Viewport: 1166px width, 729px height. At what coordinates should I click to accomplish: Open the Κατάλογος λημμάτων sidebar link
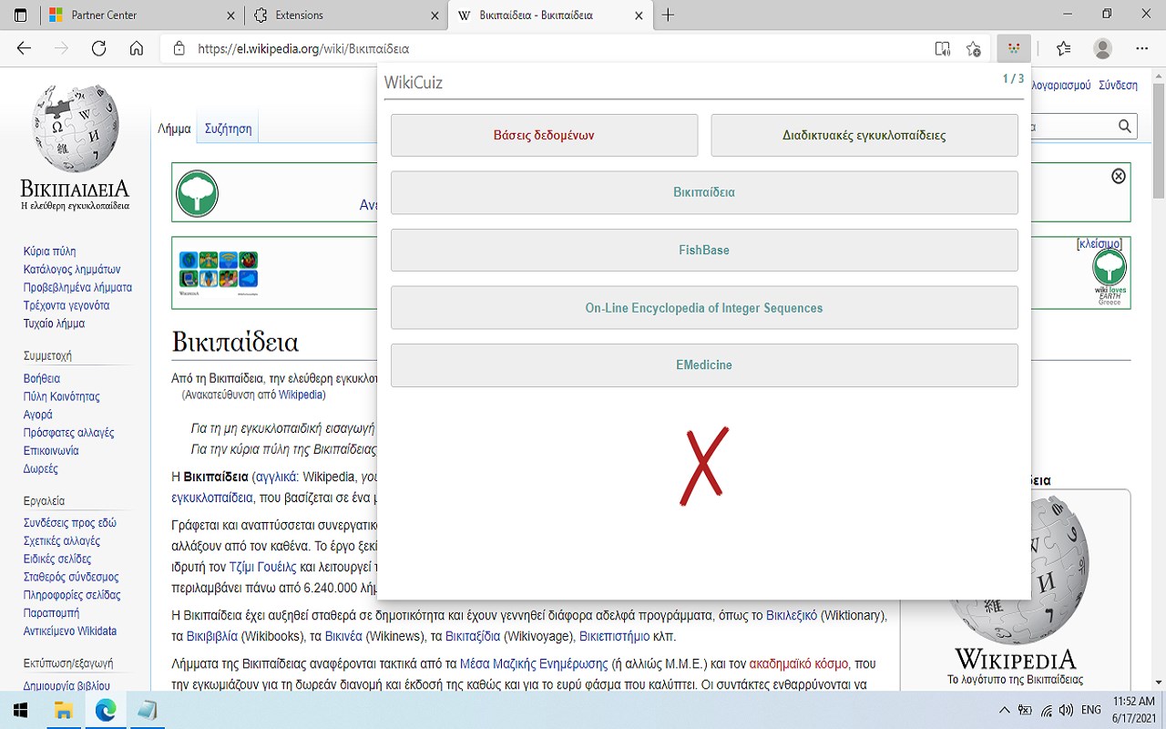pos(72,270)
